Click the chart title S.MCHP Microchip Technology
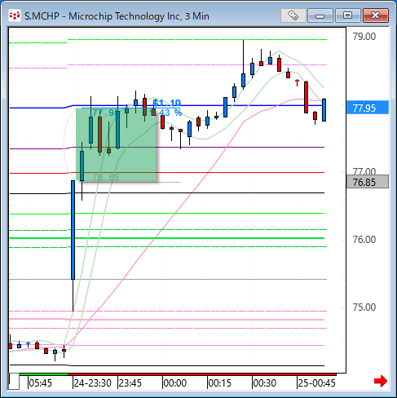The height and width of the screenshot is (398, 397). pyautogui.click(x=117, y=16)
